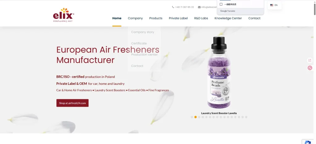
Task: Click the page vertical scrollbar thumb
Action: 314,8
